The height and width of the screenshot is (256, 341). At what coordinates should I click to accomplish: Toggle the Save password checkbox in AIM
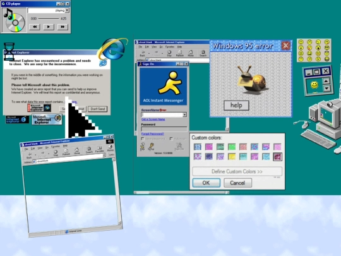click(143, 138)
